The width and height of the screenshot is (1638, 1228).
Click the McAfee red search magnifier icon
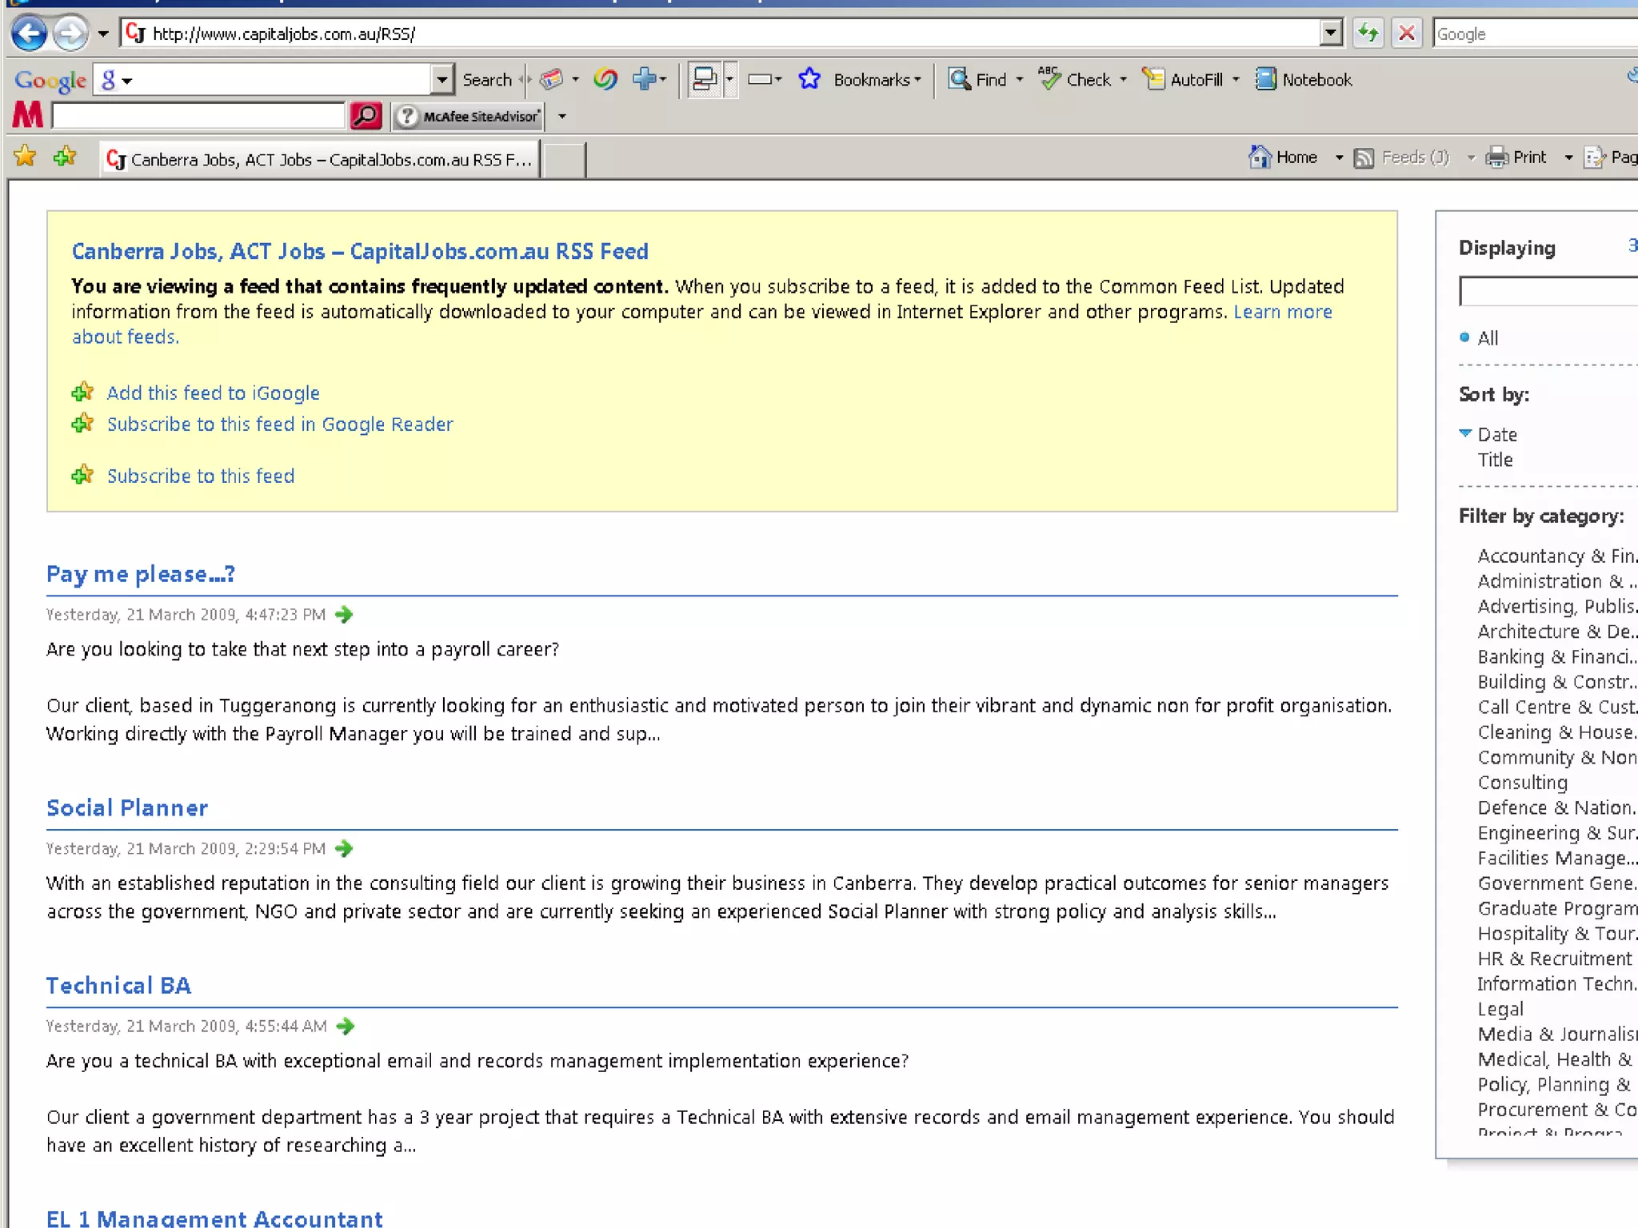point(366,116)
